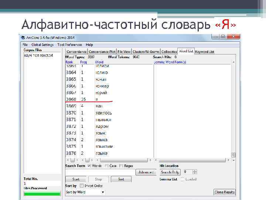This screenshot has width=266, height=200.
Task: Switch to the Concordance tab
Action: pos(76,51)
